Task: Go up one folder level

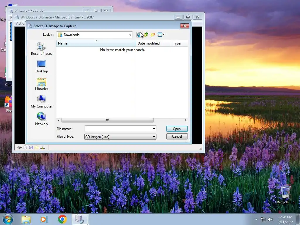Action: 146,35
